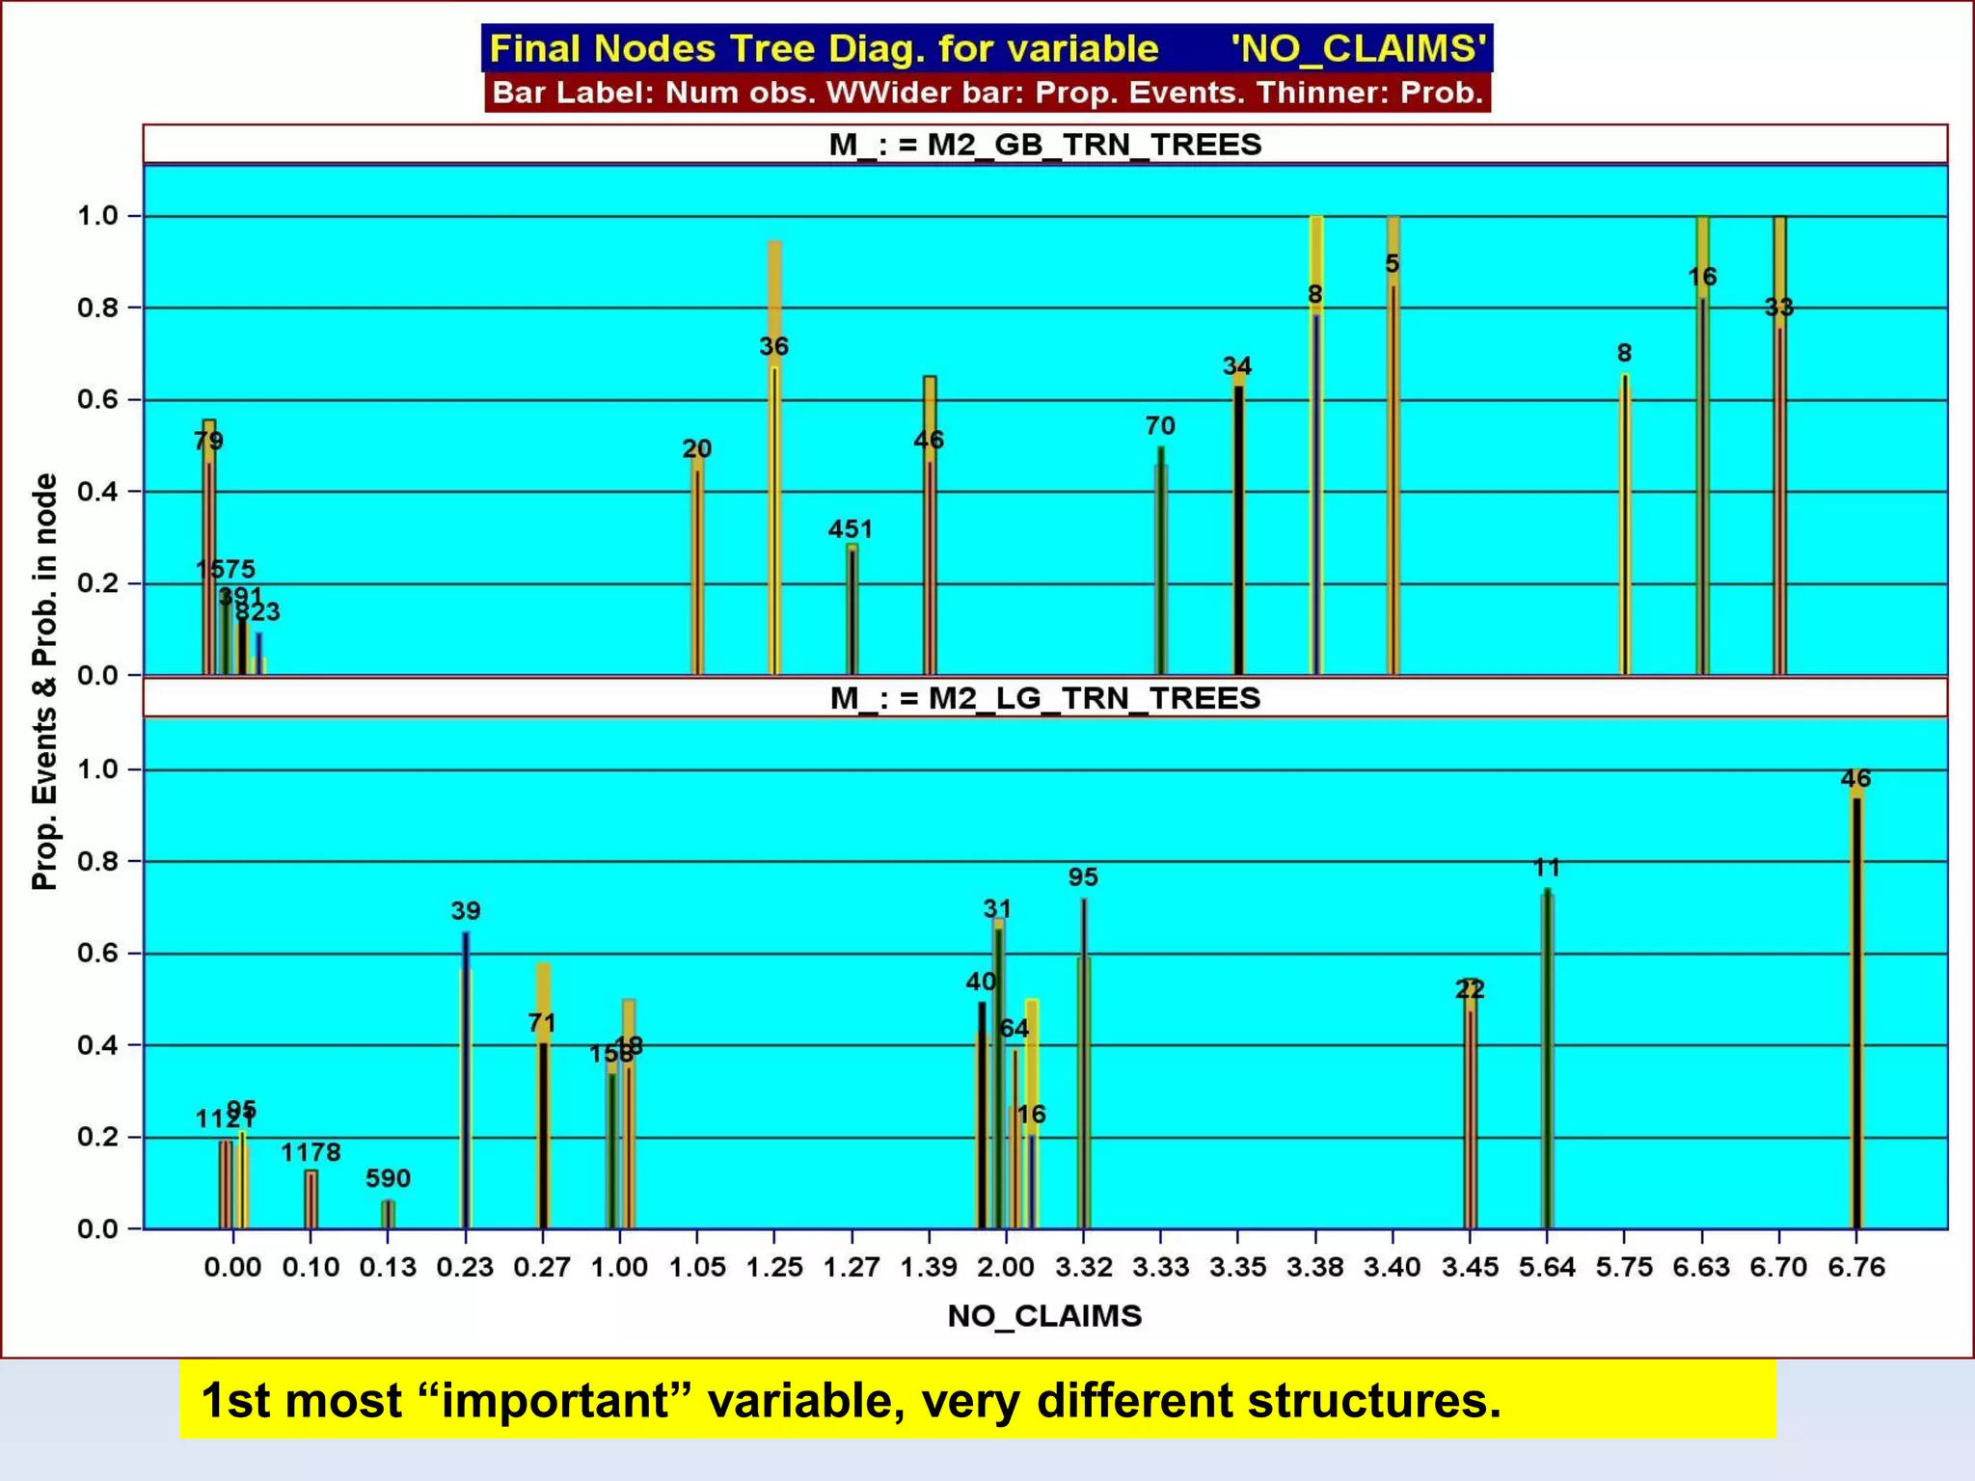The height and width of the screenshot is (1481, 1975).
Task: Click the 'NO_CLAIMS' x-axis title
Action: [1044, 1316]
